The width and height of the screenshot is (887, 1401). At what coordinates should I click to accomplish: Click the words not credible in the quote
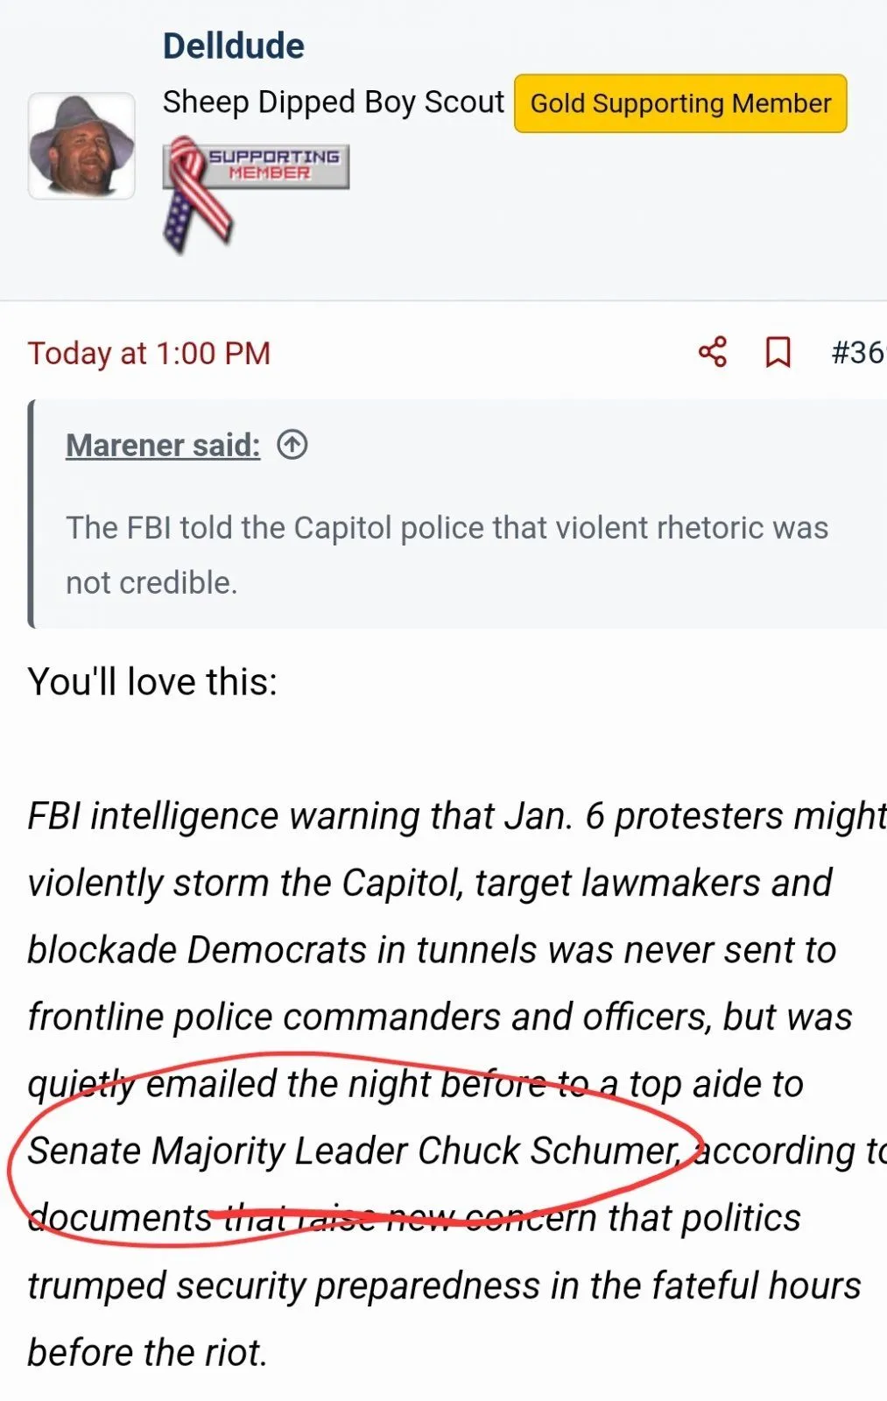point(151,582)
